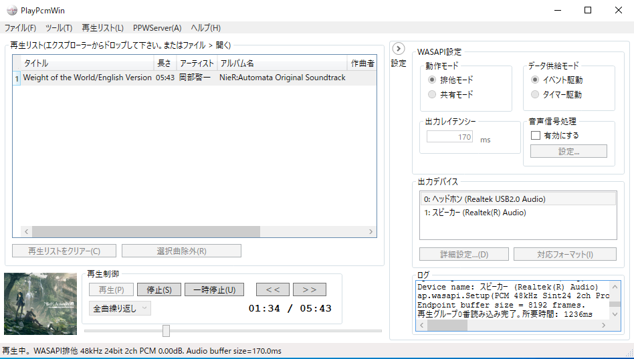Select スピーカー (Realtek(R) Audio) output device
This screenshot has width=634, height=359.
475,213
